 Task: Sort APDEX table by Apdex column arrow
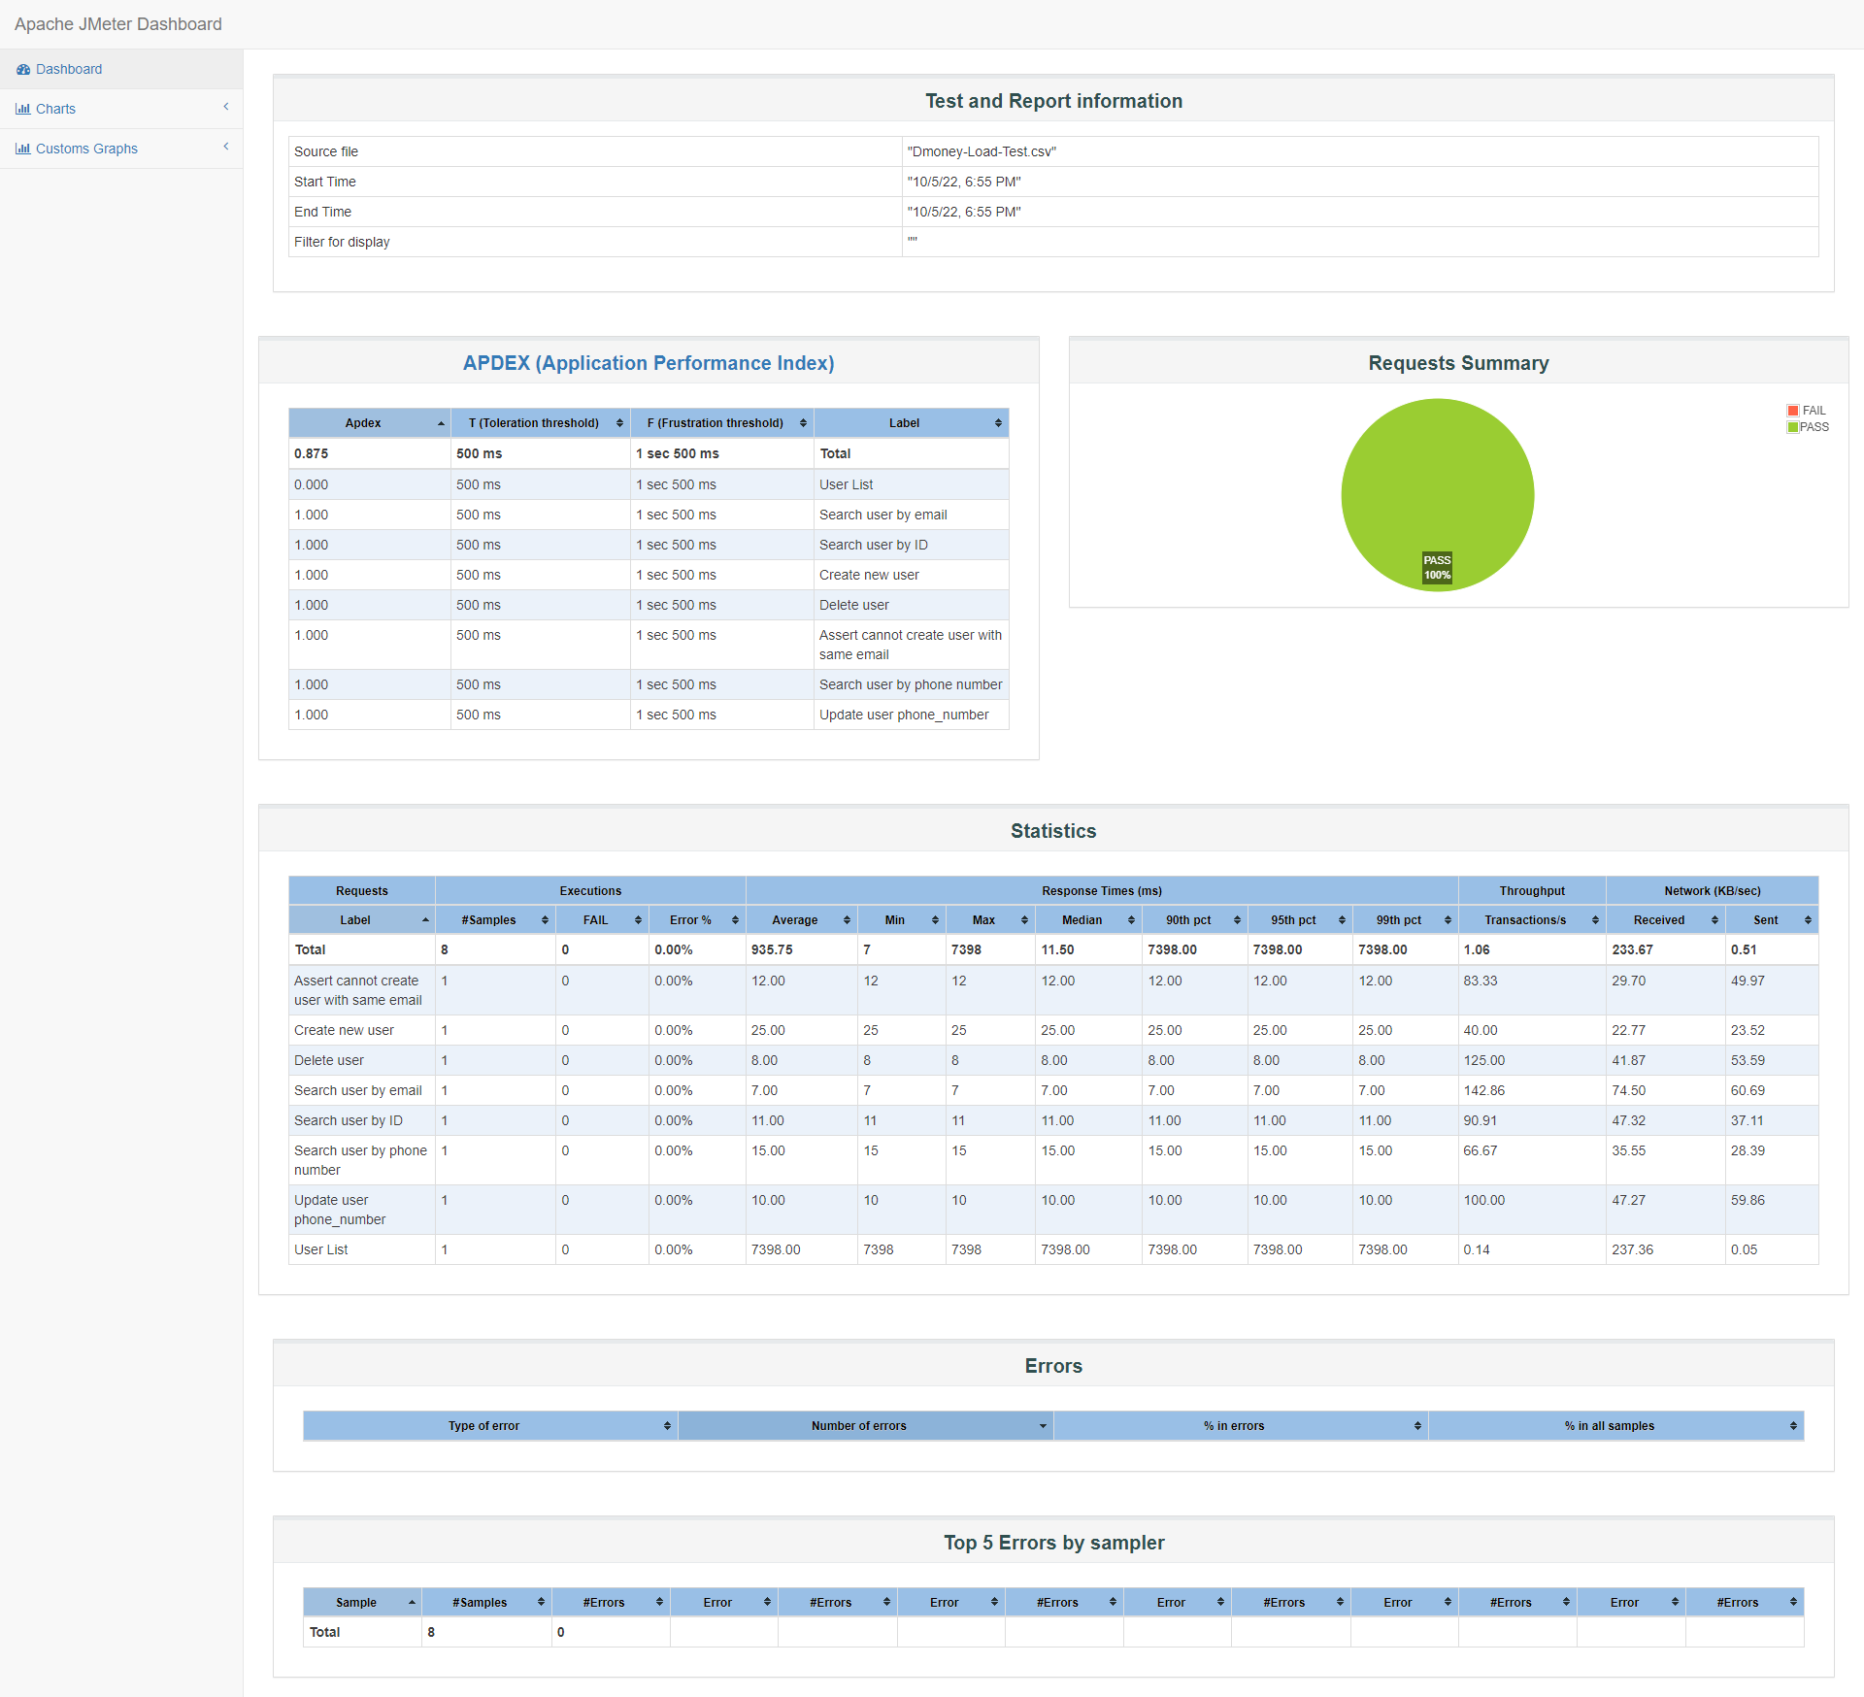pos(441,423)
